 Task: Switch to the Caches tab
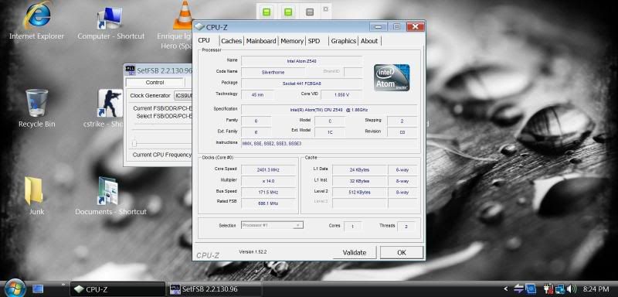tap(231, 41)
